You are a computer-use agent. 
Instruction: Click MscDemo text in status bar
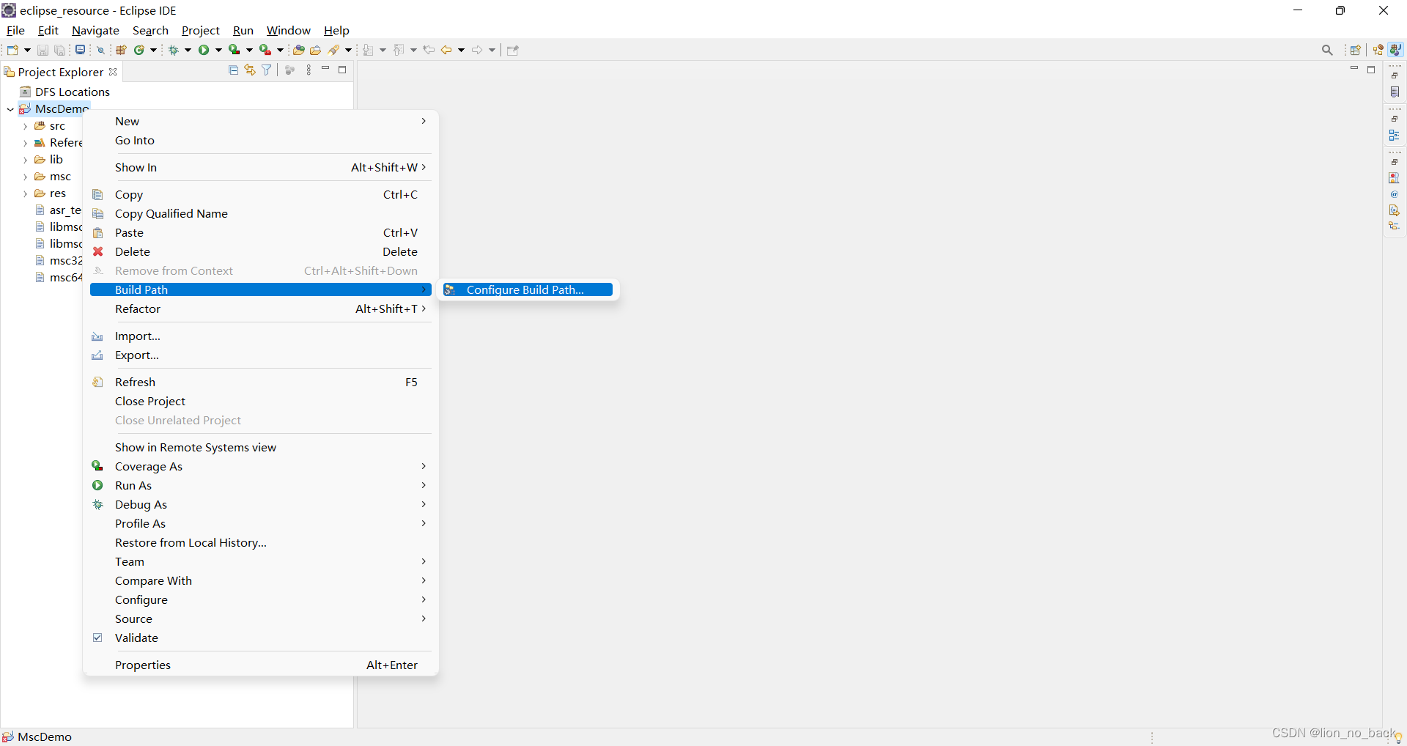pyautogui.click(x=45, y=736)
